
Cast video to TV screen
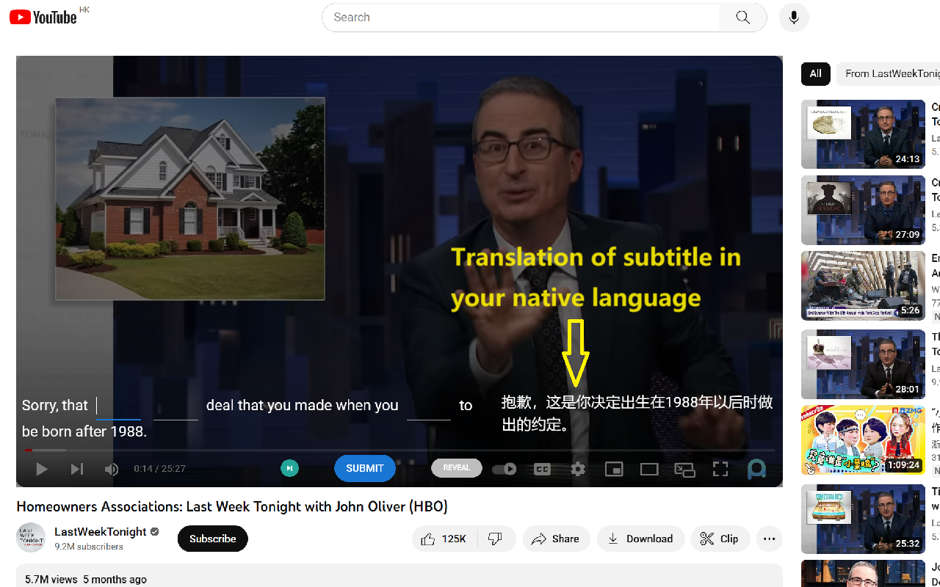coord(684,470)
